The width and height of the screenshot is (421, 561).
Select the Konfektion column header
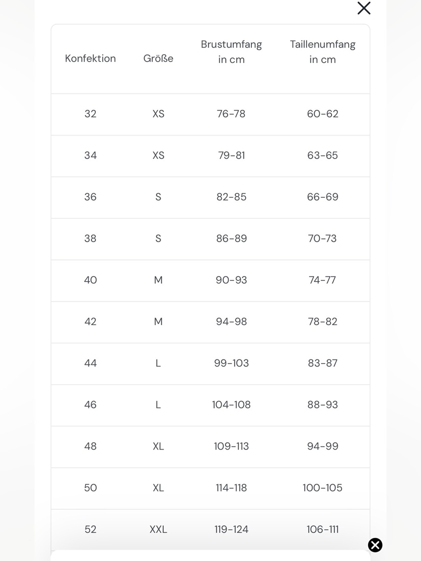(x=91, y=58)
